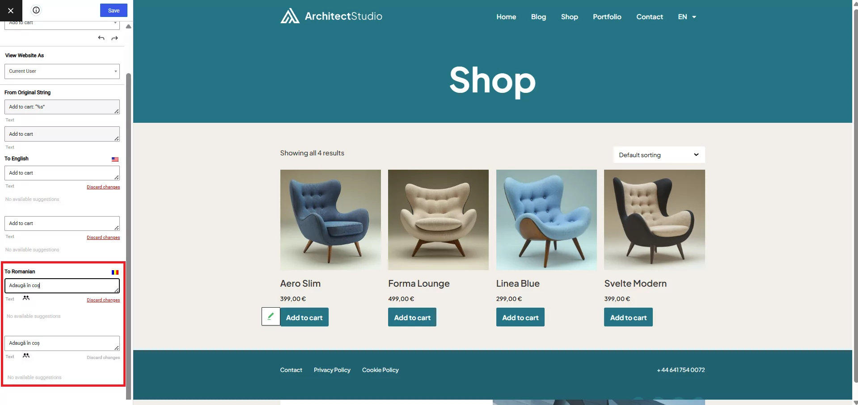
Task: Add Forma Lounge to cart
Action: (412, 317)
